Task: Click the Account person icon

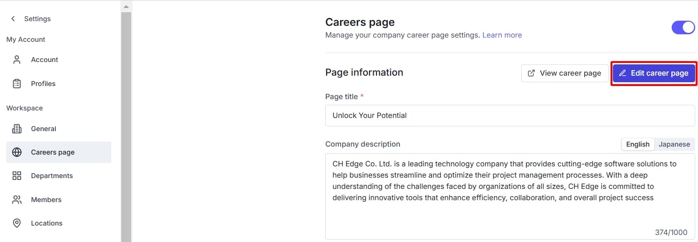Action: 17,60
